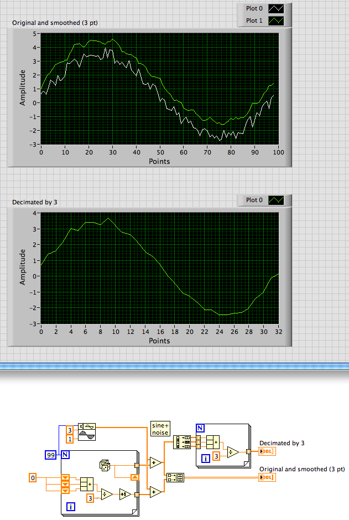Viewport: 349px width, 520px height.
Task: Click the 'Decimated by 3' graph title
Action: [35, 202]
